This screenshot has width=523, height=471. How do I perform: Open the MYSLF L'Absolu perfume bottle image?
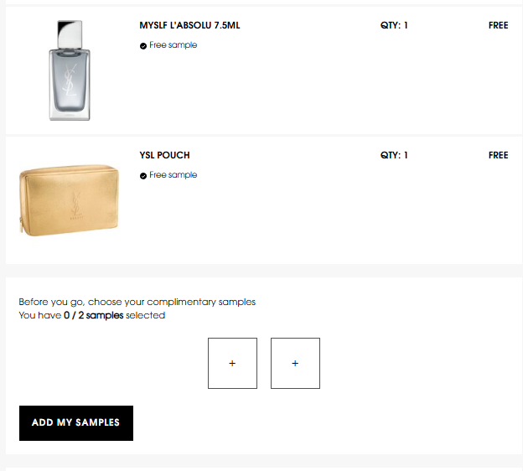70,70
